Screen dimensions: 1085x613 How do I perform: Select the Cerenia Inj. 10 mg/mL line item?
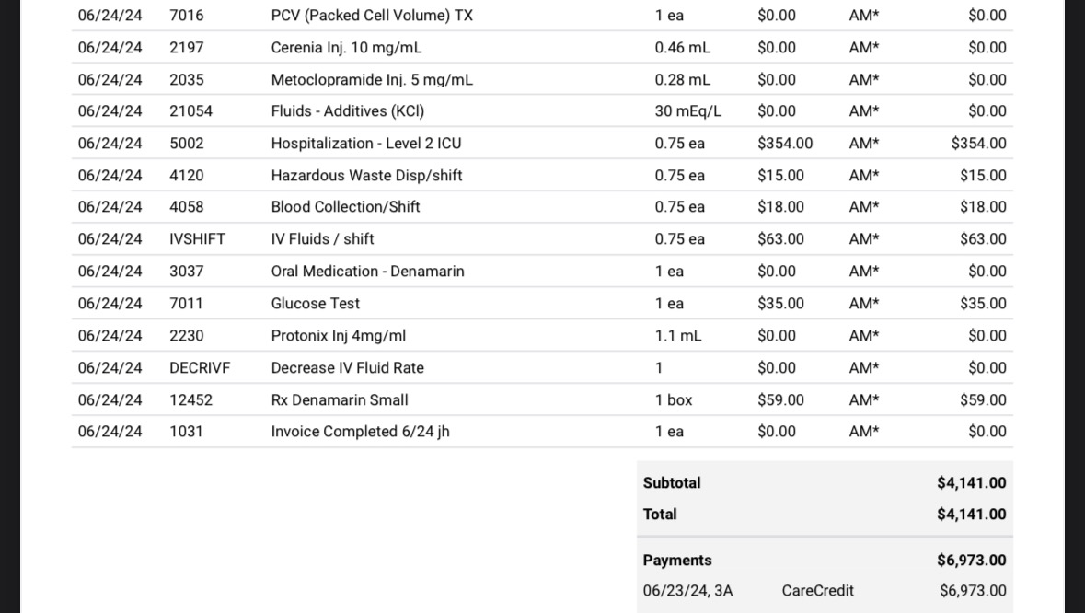pos(346,48)
